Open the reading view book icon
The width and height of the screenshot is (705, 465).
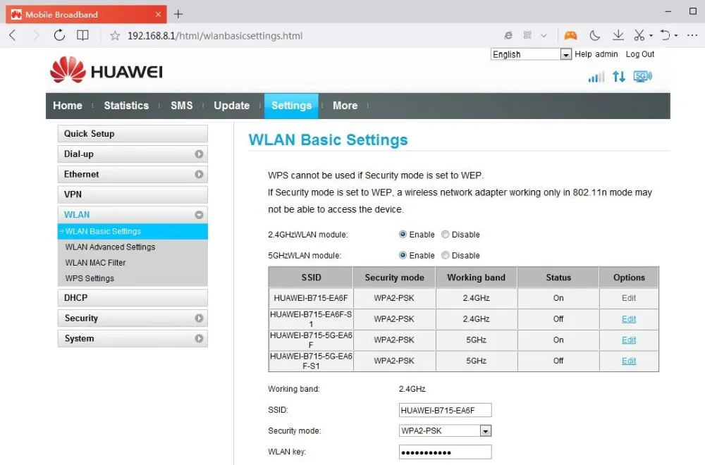[82, 35]
